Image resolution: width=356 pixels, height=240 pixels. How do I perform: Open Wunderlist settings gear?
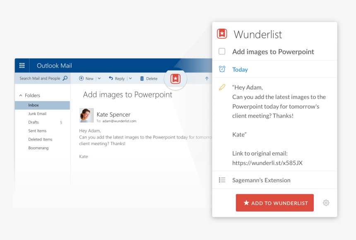(x=326, y=202)
